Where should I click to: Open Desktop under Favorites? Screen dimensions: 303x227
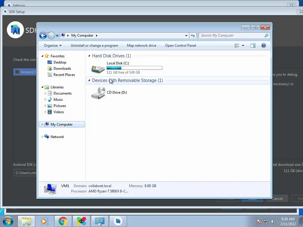[60, 62]
